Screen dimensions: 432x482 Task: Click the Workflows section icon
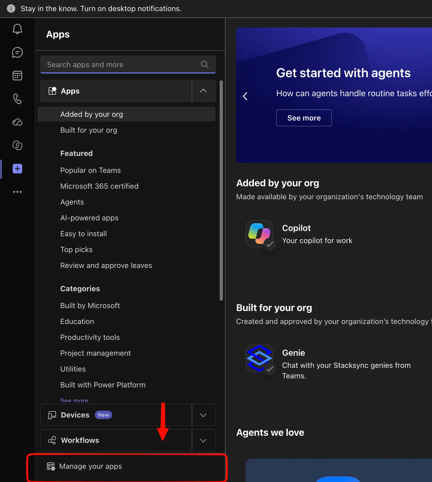(x=52, y=440)
